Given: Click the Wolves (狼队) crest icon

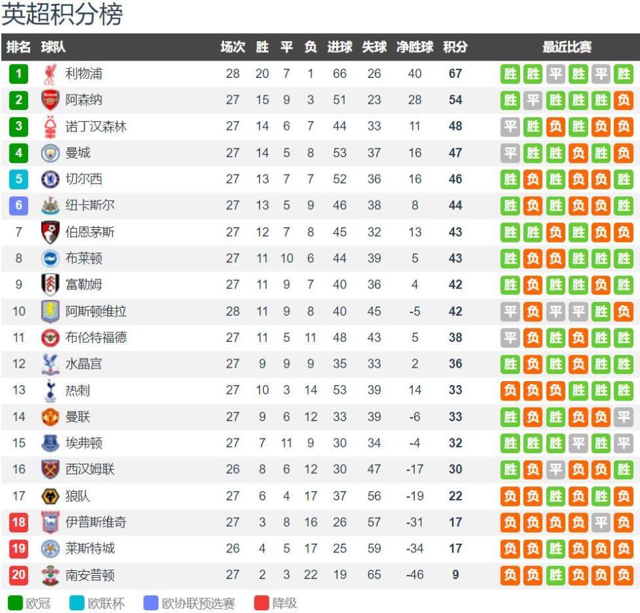Looking at the screenshot, I should click(50, 496).
